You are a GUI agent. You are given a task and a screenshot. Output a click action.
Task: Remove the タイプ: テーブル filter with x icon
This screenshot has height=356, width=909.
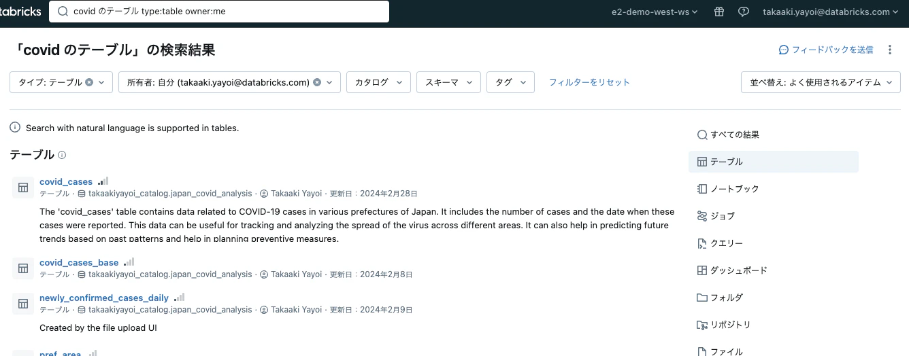pyautogui.click(x=88, y=82)
